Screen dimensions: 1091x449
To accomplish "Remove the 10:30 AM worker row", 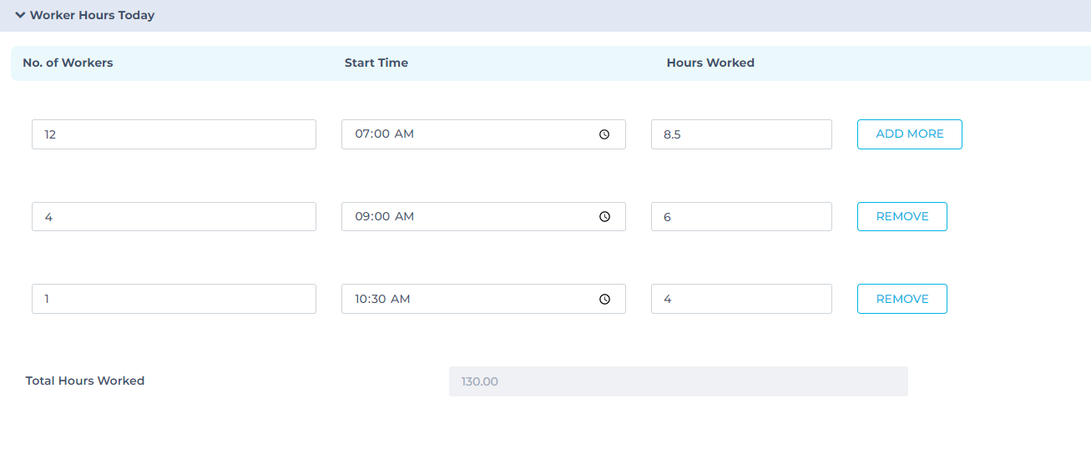I will (x=902, y=300).
